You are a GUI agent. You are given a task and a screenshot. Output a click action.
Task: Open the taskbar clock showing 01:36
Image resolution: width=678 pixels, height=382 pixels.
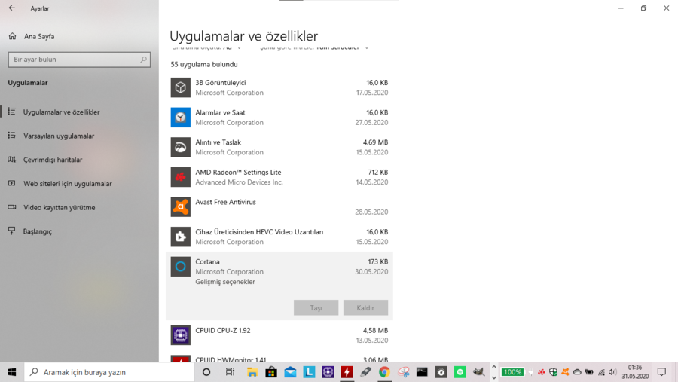(x=635, y=372)
